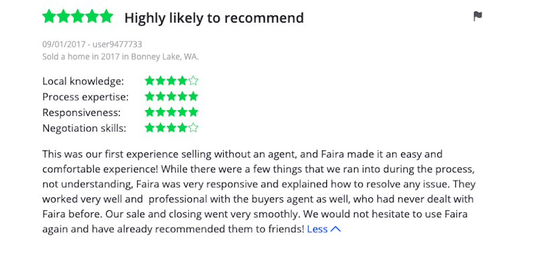The height and width of the screenshot is (253, 544).
Task: Click the "Sold a home in 2017" line
Action: [x=120, y=56]
